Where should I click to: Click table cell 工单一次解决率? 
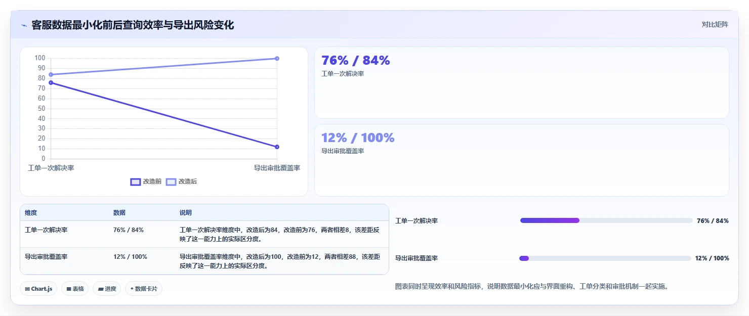(46, 230)
